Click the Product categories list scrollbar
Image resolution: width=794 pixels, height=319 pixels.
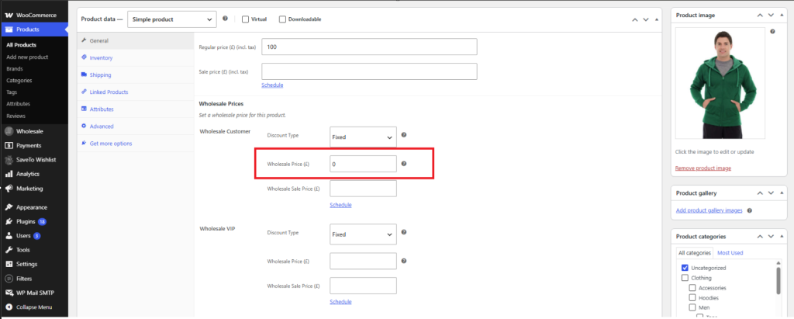click(778, 280)
